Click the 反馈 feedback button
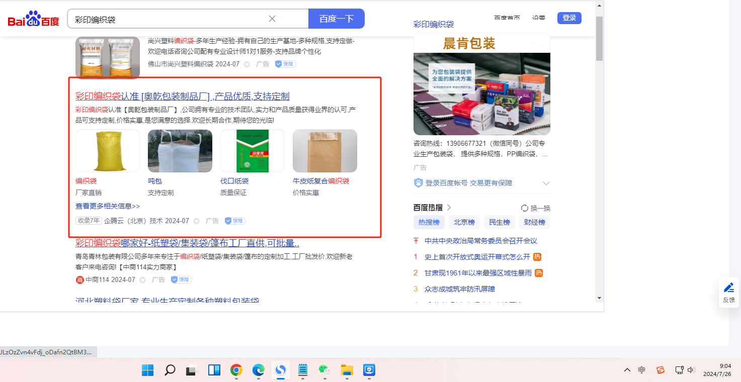 coord(729,293)
